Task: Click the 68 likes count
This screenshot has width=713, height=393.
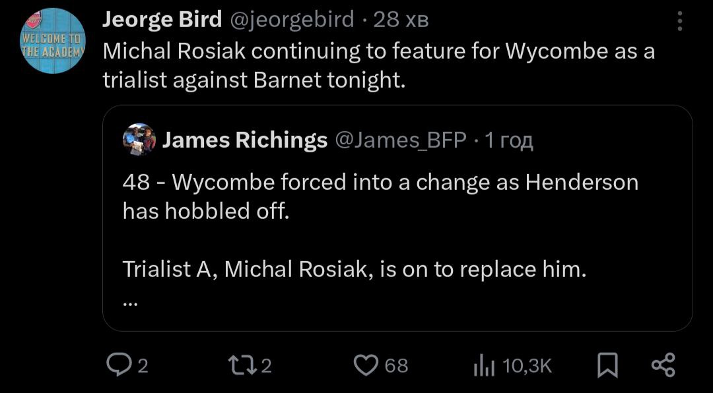Action: tap(396, 365)
